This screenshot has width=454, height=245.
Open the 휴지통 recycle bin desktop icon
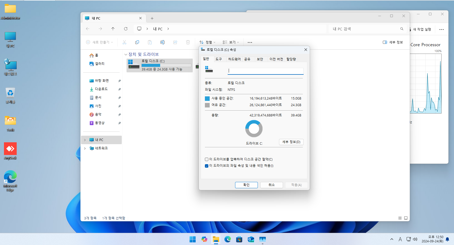(10, 96)
